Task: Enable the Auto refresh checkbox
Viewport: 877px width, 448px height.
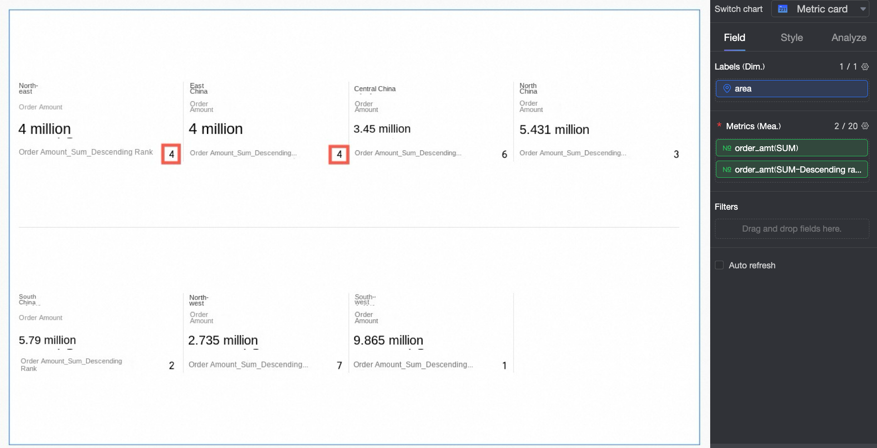Action: coord(719,265)
